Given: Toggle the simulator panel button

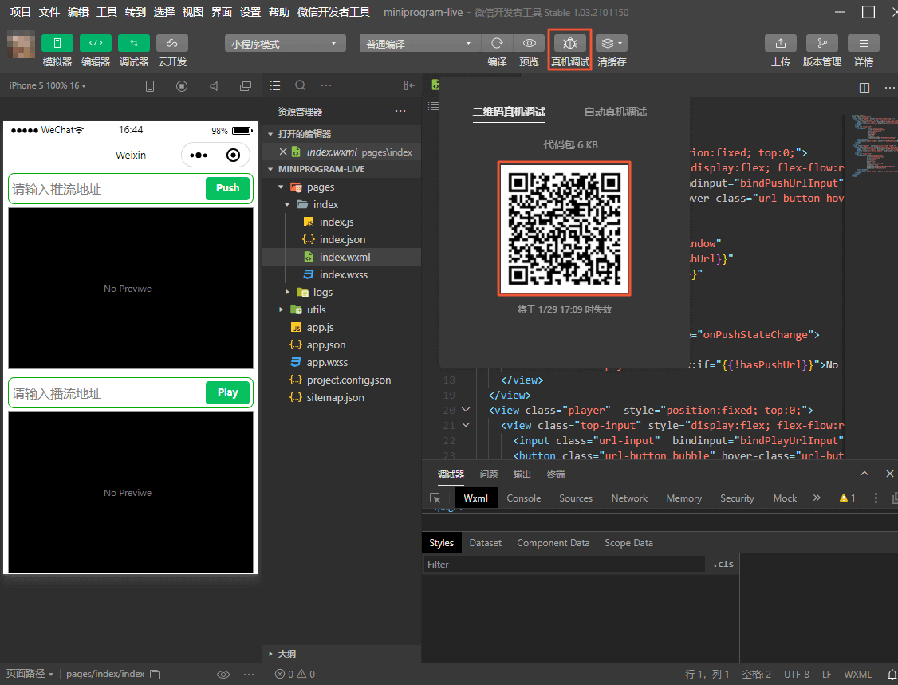Looking at the screenshot, I should 57,44.
